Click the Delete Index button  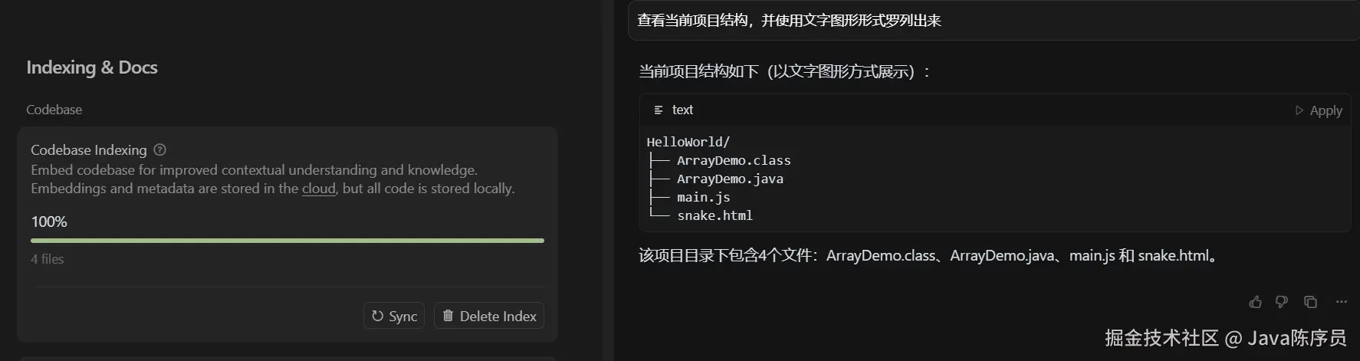[x=489, y=316]
